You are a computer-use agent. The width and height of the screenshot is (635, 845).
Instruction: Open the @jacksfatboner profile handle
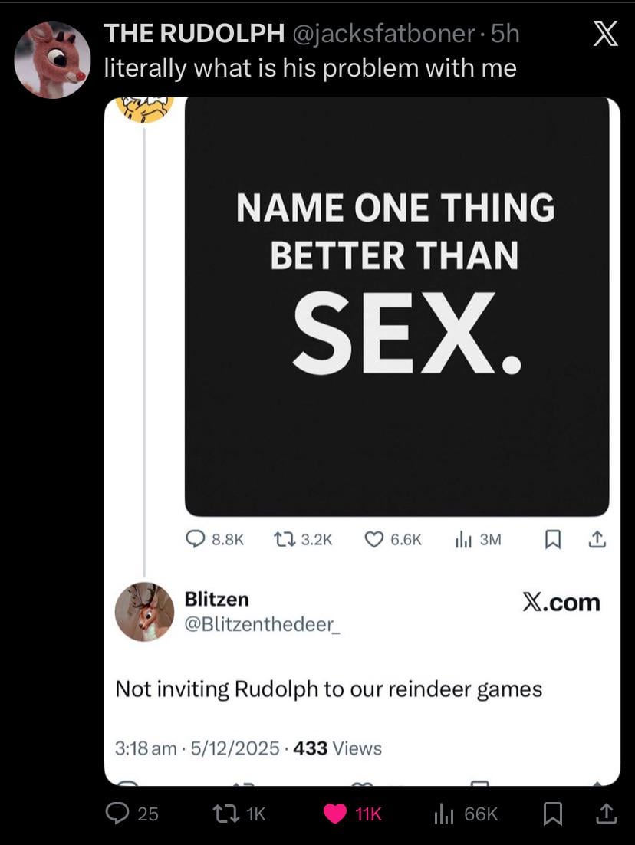(383, 34)
